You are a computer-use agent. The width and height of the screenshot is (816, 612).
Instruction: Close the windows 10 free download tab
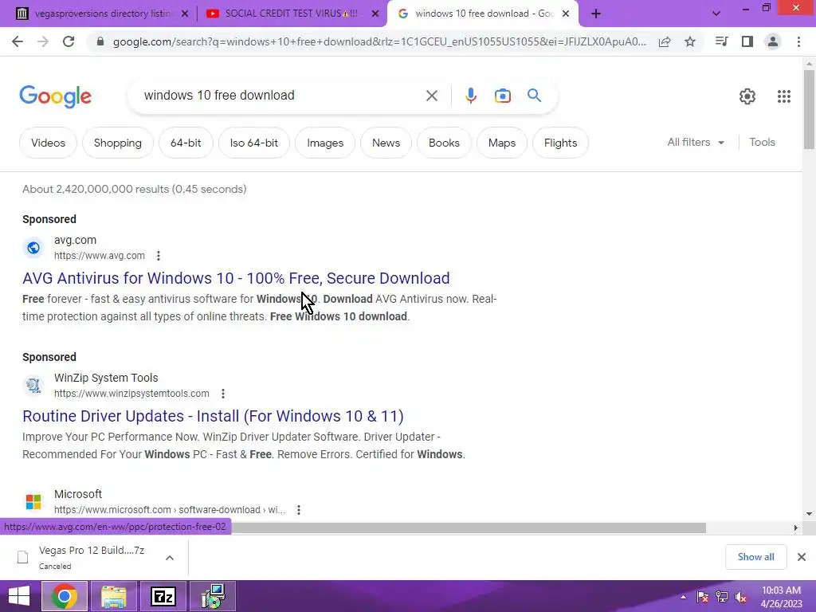(x=566, y=14)
